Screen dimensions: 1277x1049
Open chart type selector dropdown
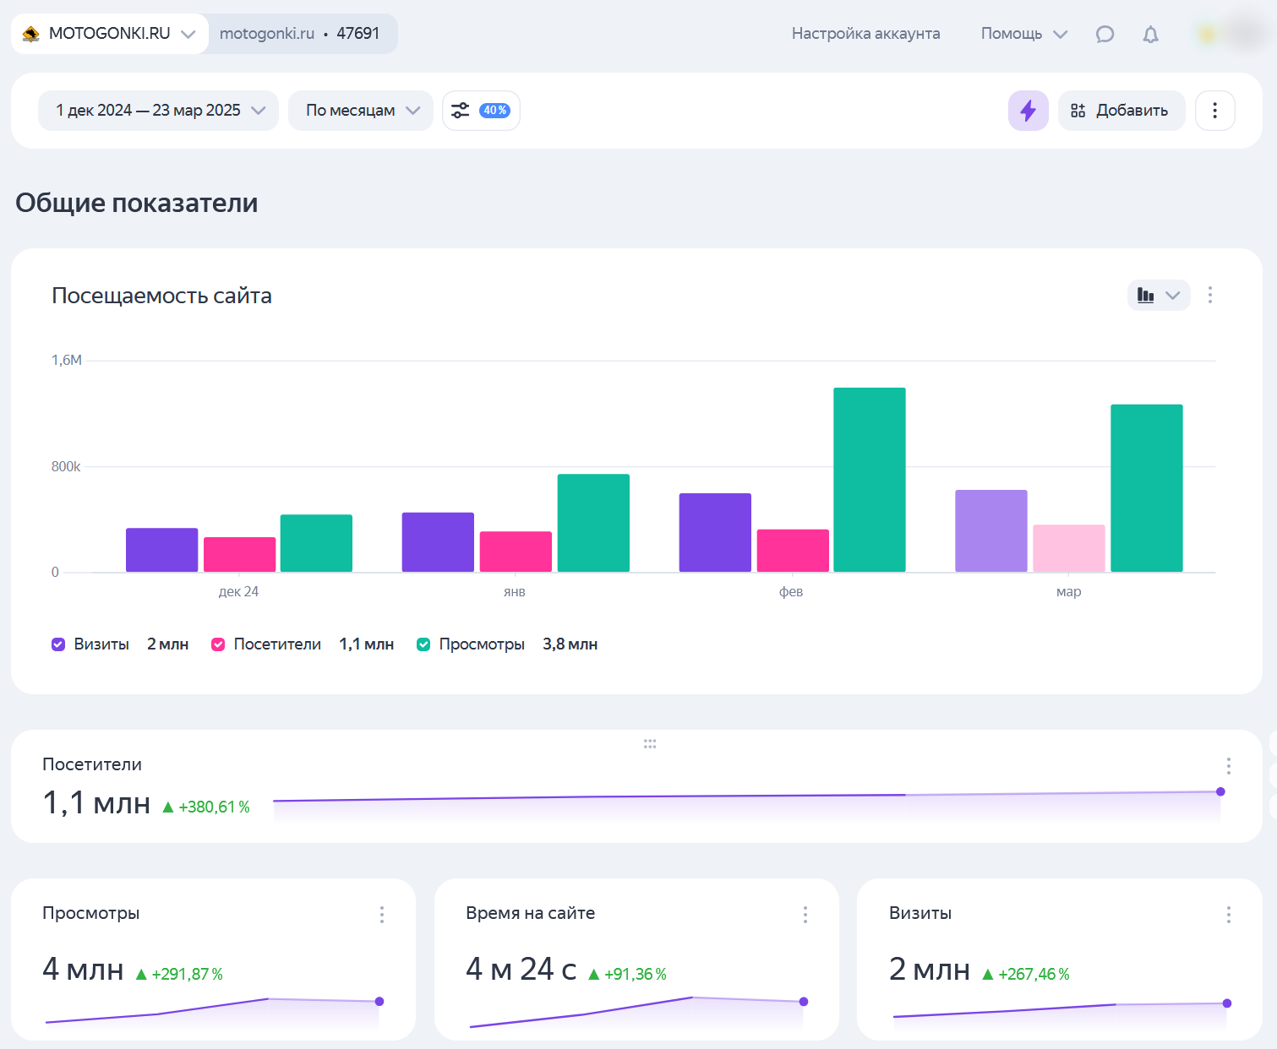[1158, 296]
